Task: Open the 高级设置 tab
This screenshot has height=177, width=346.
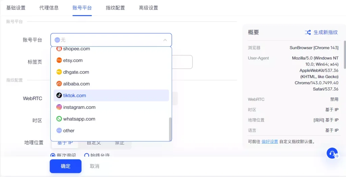Action: [x=148, y=8]
